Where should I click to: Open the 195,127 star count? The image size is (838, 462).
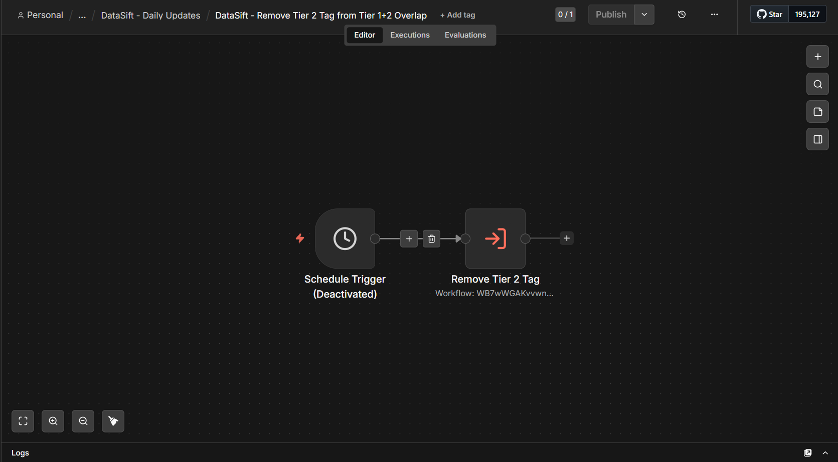pyautogui.click(x=807, y=14)
